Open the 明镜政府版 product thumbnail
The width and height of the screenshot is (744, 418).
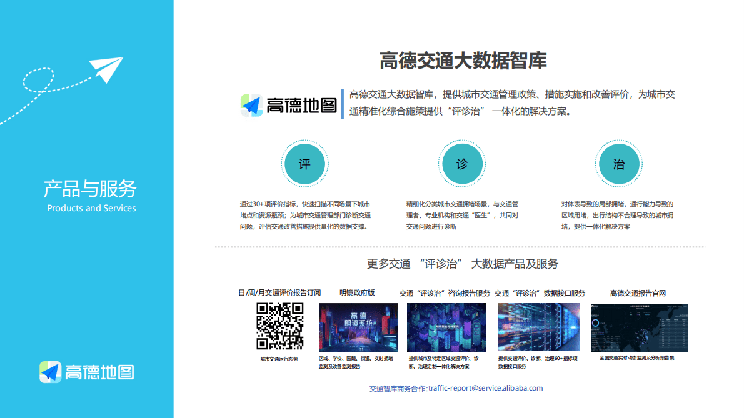pyautogui.click(x=358, y=327)
